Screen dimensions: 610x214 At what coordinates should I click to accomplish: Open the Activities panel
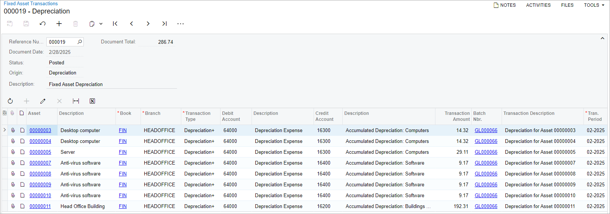pyautogui.click(x=538, y=5)
